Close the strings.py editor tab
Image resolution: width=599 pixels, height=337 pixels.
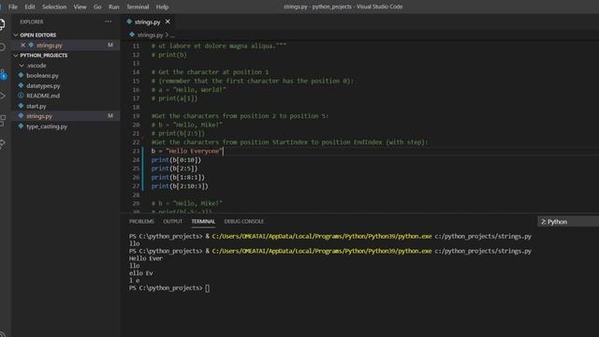pyautogui.click(x=168, y=22)
